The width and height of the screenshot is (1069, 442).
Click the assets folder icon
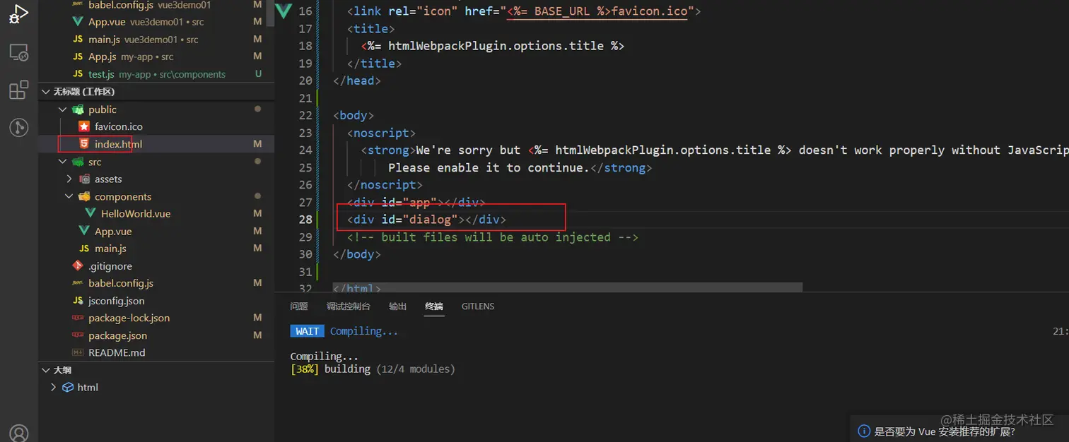pyautogui.click(x=84, y=179)
